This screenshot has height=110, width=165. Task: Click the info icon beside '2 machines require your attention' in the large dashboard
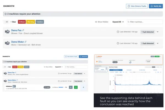(5, 14)
